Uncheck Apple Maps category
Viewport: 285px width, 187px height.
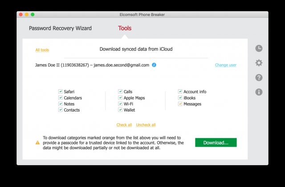120,98
